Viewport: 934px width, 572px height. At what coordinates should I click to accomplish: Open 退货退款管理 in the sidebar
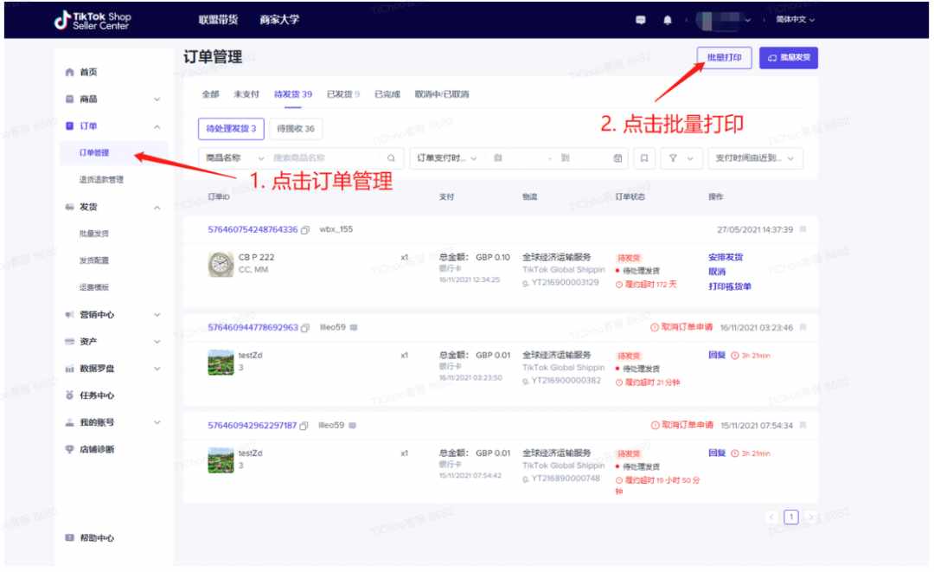(x=101, y=180)
